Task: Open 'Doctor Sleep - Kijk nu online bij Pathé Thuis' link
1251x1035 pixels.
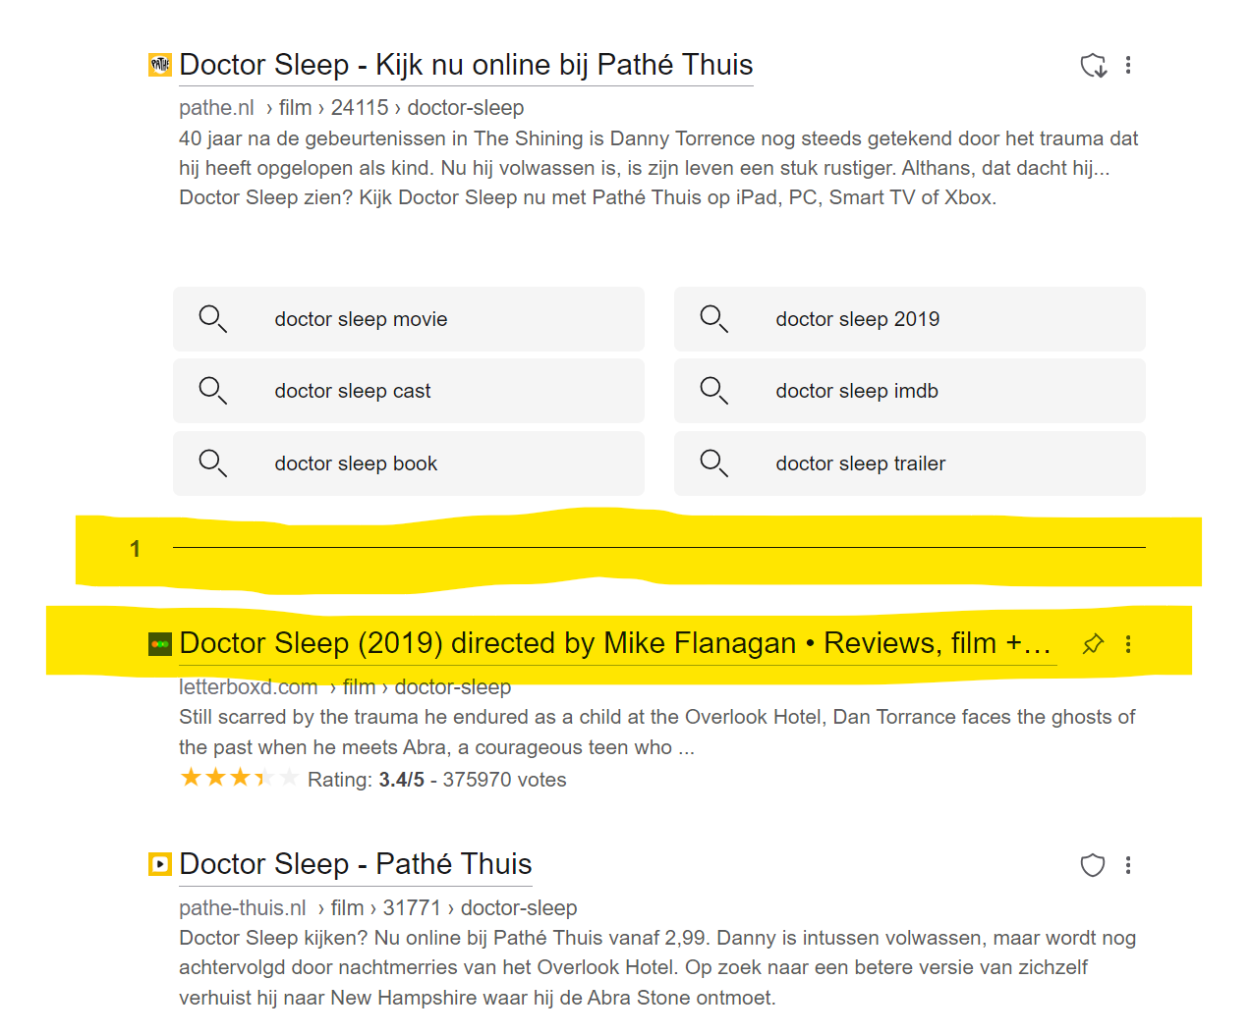Action: pyautogui.click(x=466, y=65)
